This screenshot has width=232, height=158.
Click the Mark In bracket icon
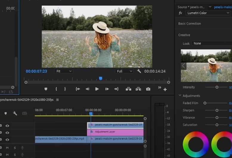click(x=56, y=89)
